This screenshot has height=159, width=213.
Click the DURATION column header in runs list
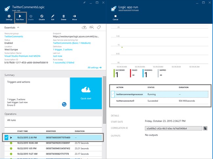(x=80, y=131)
